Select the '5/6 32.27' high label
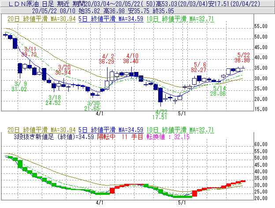The width and height of the screenshot is (275, 208). coord(198,67)
